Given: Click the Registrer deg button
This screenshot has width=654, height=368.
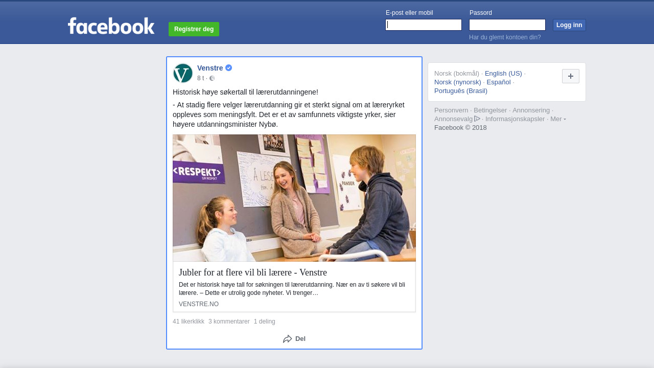Looking at the screenshot, I should click(x=194, y=29).
